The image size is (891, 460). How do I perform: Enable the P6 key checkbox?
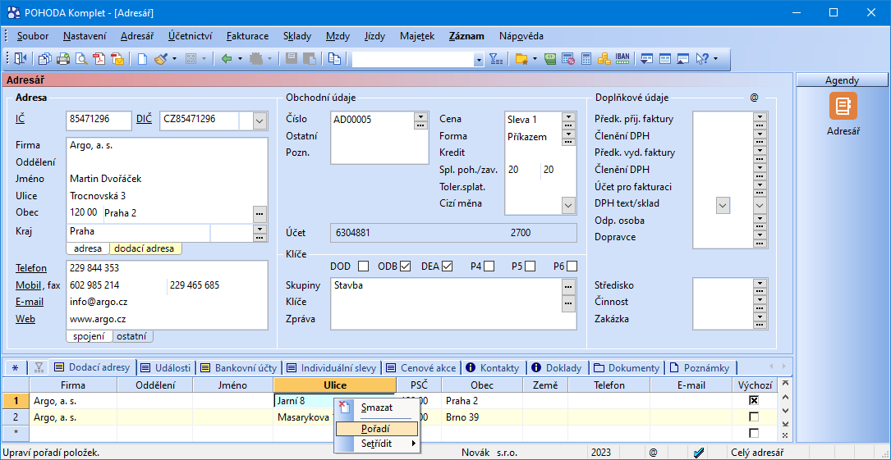(572, 266)
